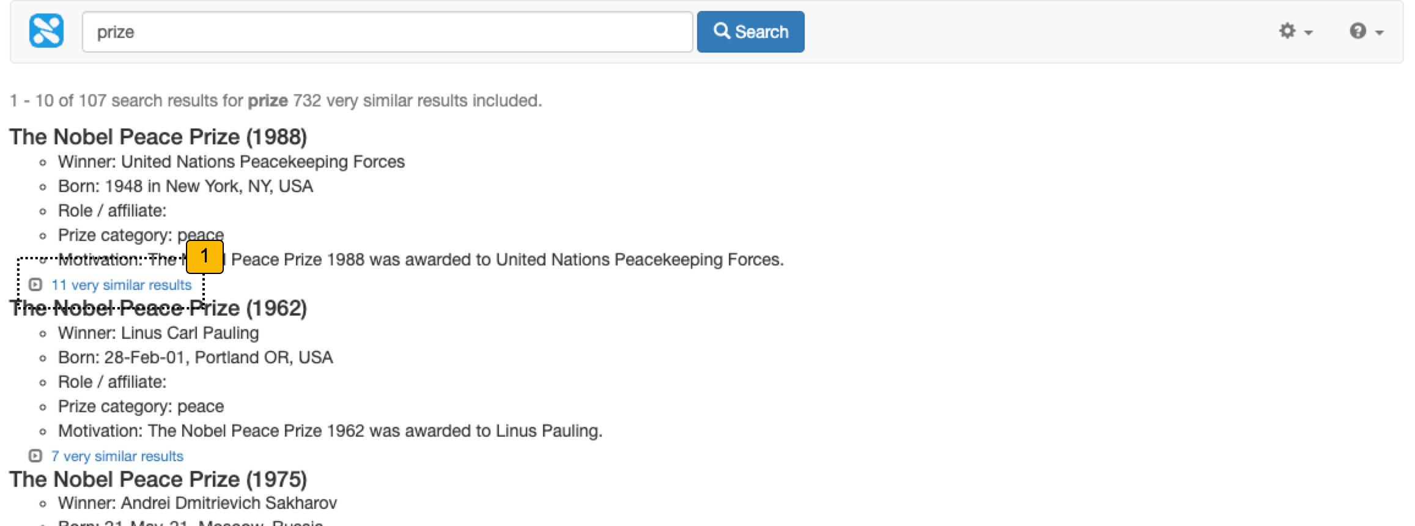The image size is (1415, 526).
Task: Click the "Search" button label text
Action: (x=761, y=32)
